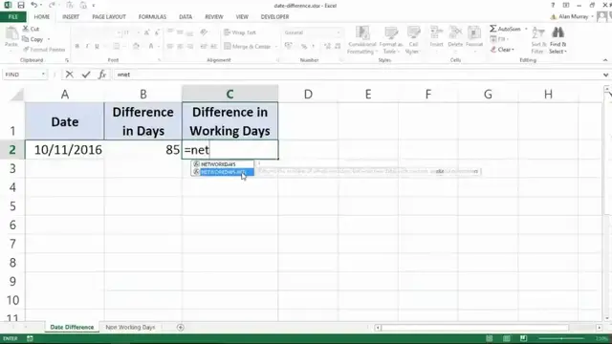Collapse the ribbon with the up chevron
The width and height of the screenshot is (612, 344).
pyautogui.click(x=605, y=60)
